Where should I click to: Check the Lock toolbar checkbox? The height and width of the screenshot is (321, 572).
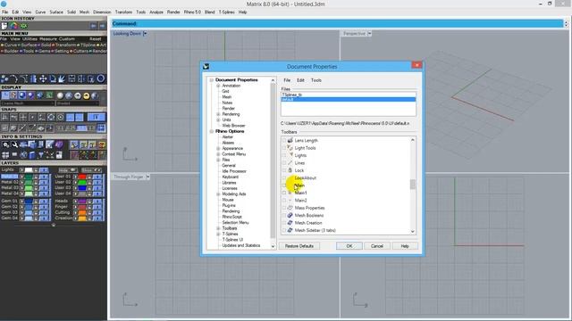pyautogui.click(x=284, y=170)
